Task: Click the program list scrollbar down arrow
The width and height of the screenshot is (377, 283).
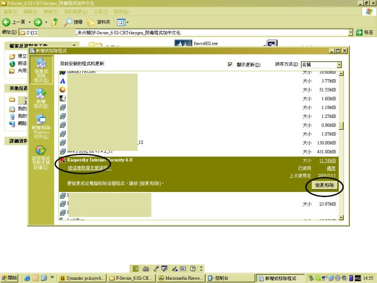Action: [x=341, y=217]
